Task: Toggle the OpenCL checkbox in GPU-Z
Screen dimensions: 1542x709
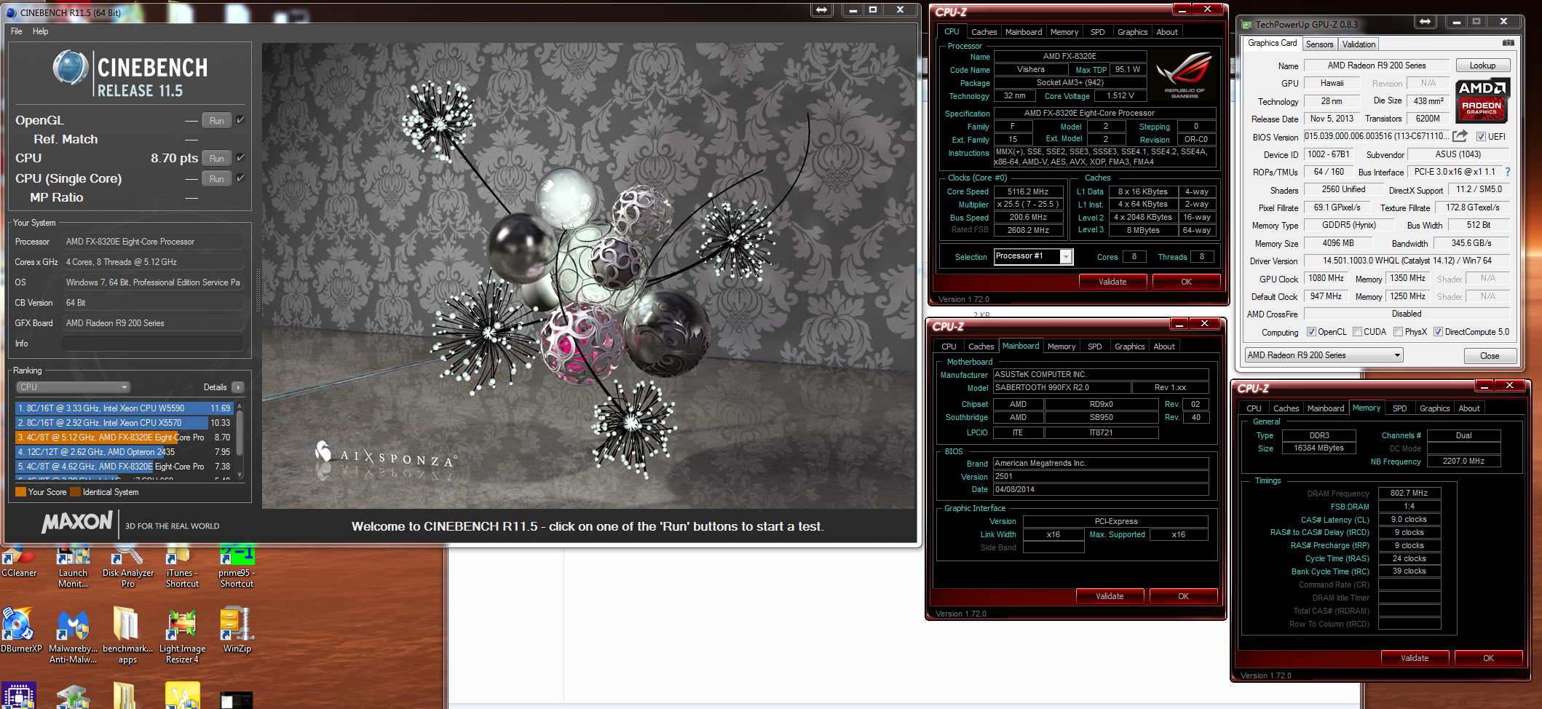Action: (x=1311, y=332)
